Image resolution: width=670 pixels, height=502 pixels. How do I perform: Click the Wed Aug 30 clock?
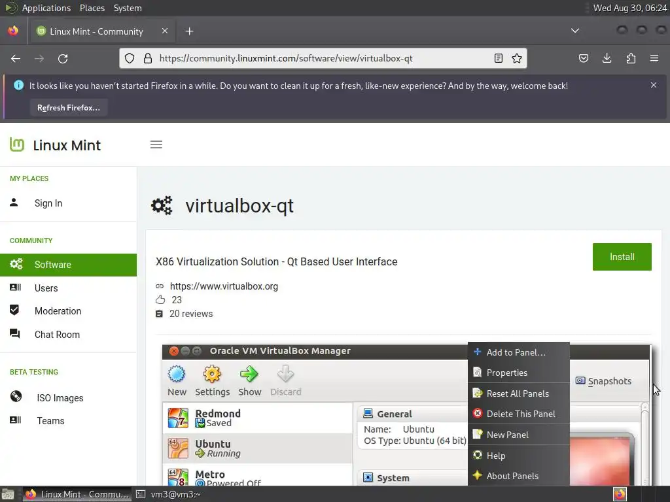point(630,8)
